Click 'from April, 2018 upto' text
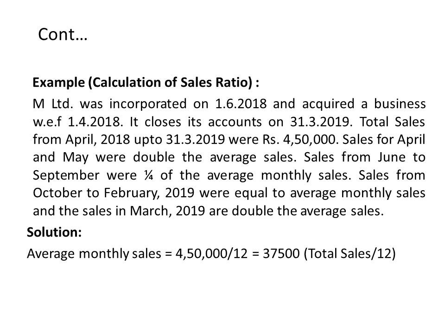445x334 pixels. [97, 140]
